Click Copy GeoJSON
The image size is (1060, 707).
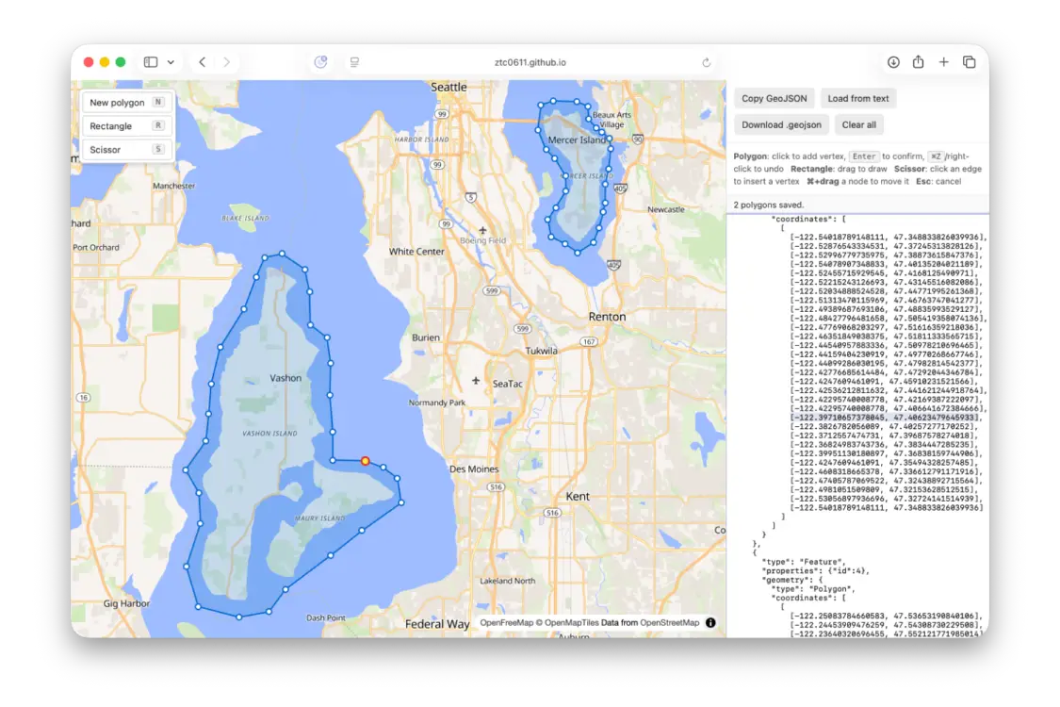click(x=775, y=98)
